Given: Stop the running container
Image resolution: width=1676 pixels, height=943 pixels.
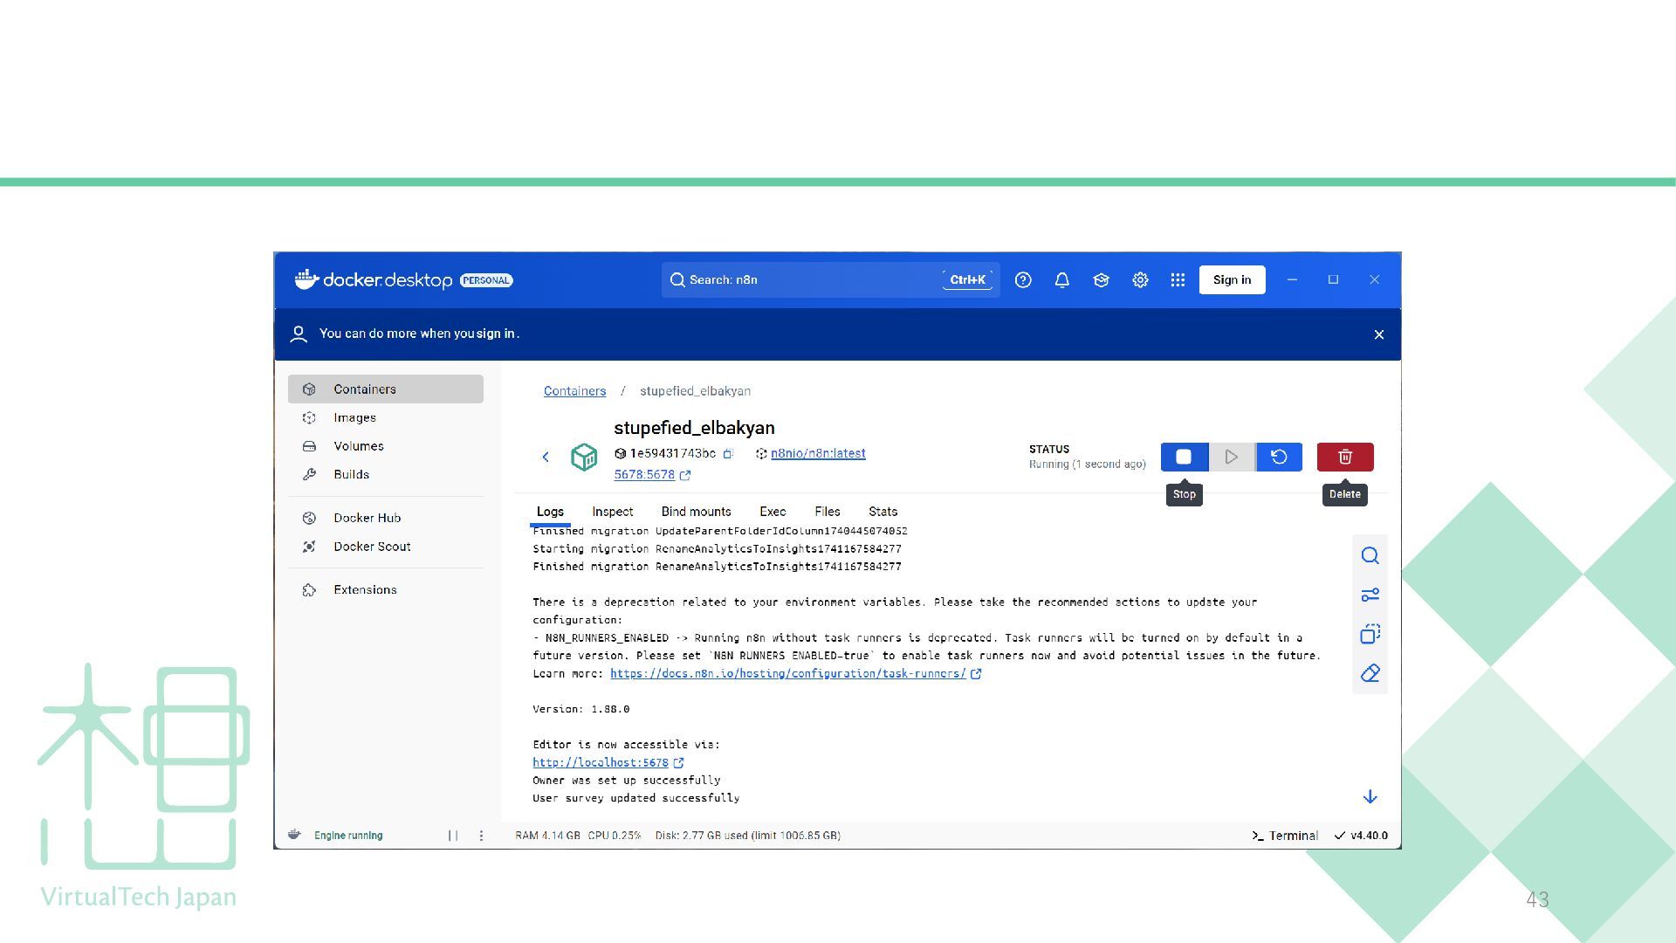Looking at the screenshot, I should click(x=1184, y=457).
